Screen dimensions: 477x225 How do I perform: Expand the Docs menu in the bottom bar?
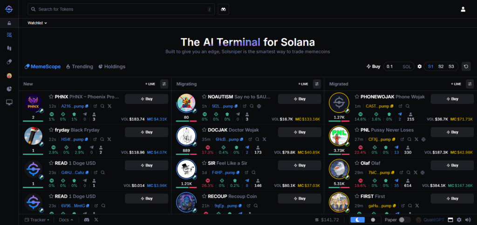[x=66, y=219]
